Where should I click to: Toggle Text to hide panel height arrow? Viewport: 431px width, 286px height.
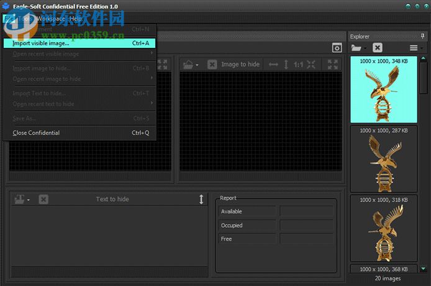click(x=201, y=199)
